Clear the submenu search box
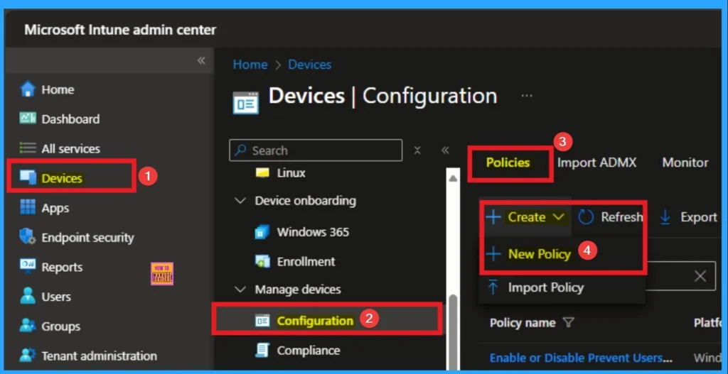The width and height of the screenshot is (728, 374). pyautogui.click(x=417, y=150)
